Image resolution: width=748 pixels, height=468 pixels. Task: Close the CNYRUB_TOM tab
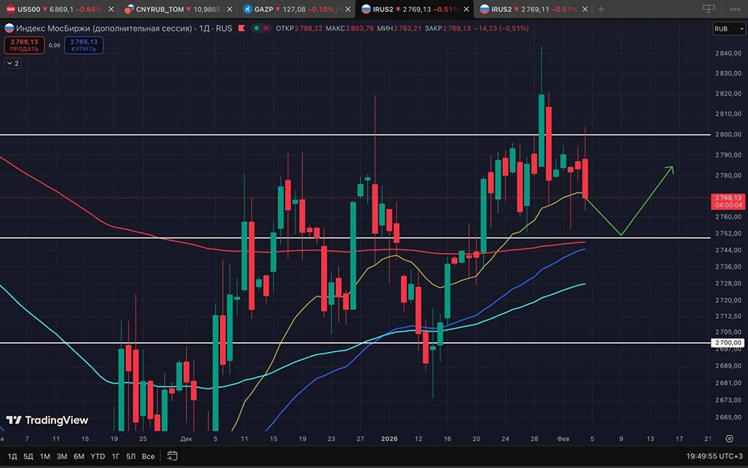coord(229,9)
